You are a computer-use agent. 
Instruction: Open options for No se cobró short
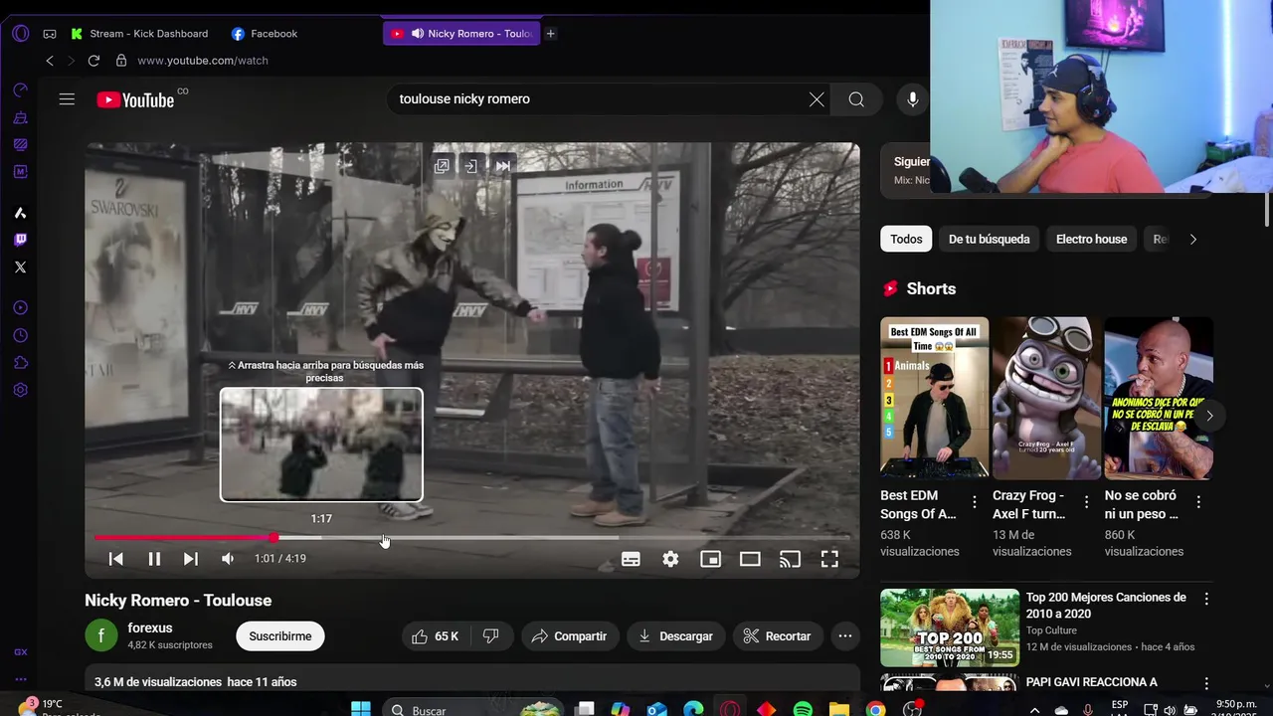[1198, 502]
